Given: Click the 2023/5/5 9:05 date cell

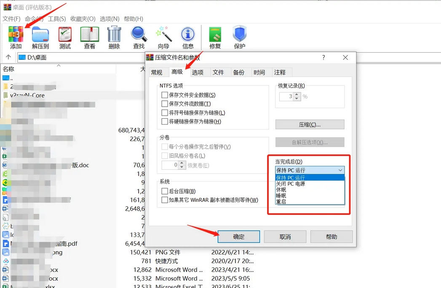Looking at the screenshot, I should pos(231,278).
